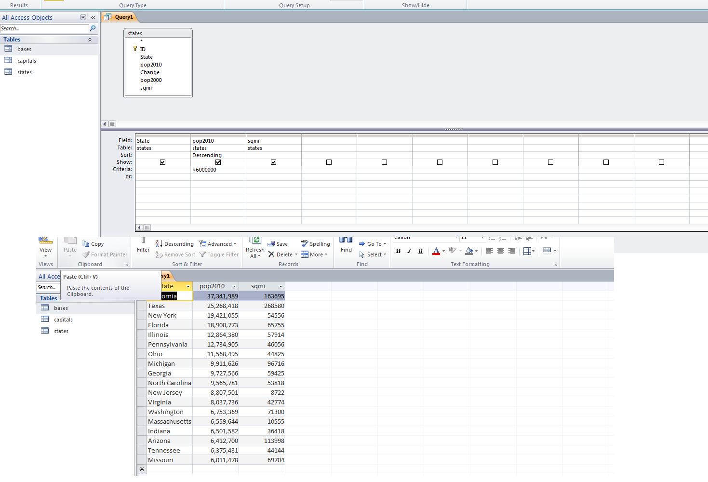Align text left in Text Formatting

point(489,251)
